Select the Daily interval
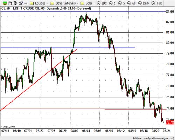The image size is (175, 140). (143, 3)
